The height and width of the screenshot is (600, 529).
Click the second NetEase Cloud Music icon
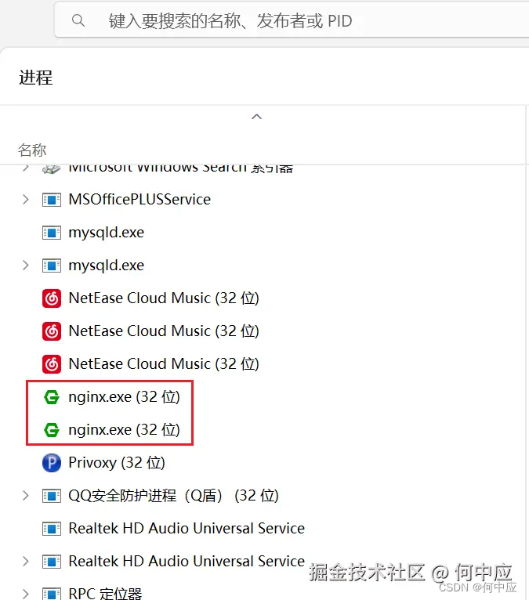click(51, 331)
